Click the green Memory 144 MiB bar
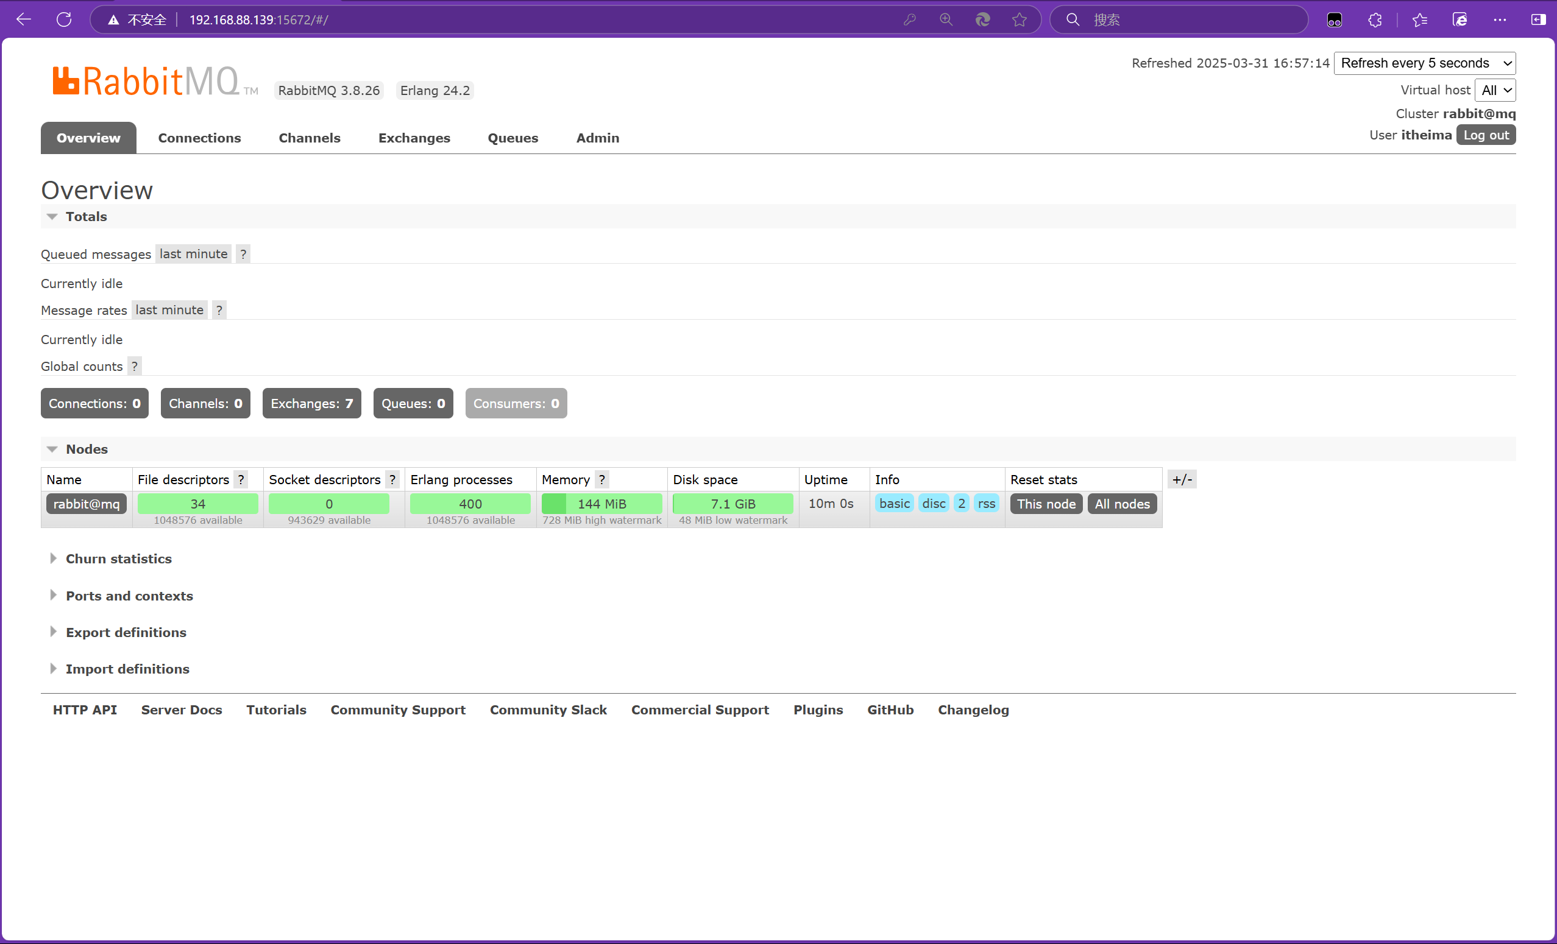This screenshot has width=1557, height=944. [601, 504]
